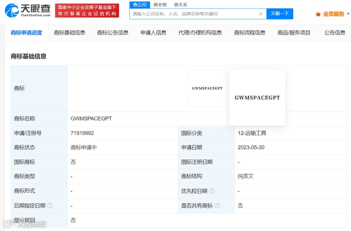Clear the search box with the X icon
The height and width of the screenshot is (231, 351).
[261, 14]
